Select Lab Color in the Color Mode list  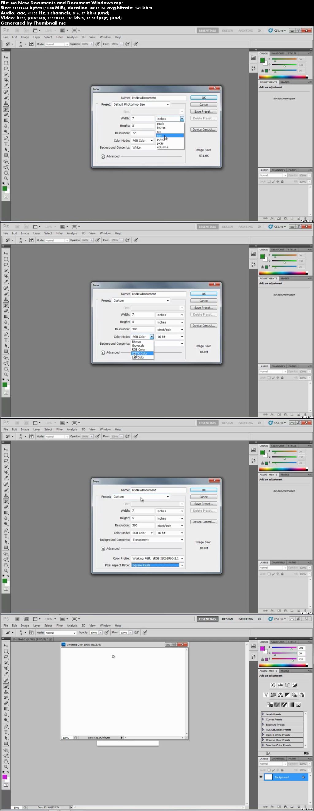click(x=142, y=357)
